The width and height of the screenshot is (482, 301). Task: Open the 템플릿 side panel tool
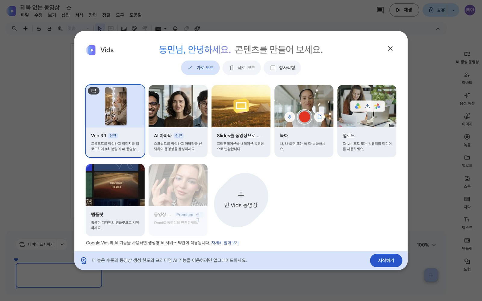[x=467, y=244]
